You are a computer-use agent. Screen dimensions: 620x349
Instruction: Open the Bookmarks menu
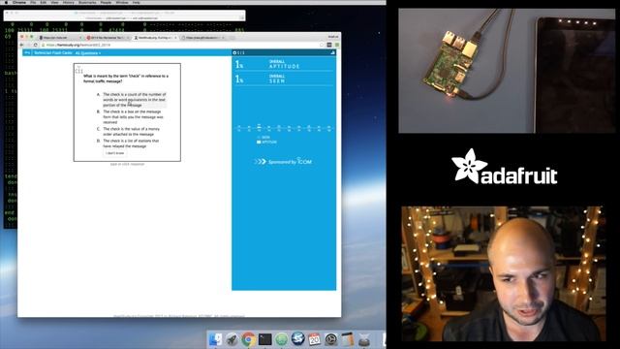(87, 2)
